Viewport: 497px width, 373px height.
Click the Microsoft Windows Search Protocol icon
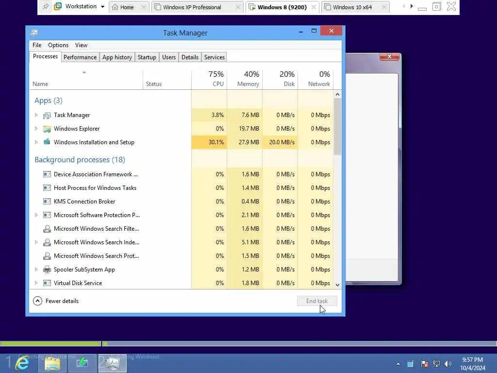(x=47, y=256)
